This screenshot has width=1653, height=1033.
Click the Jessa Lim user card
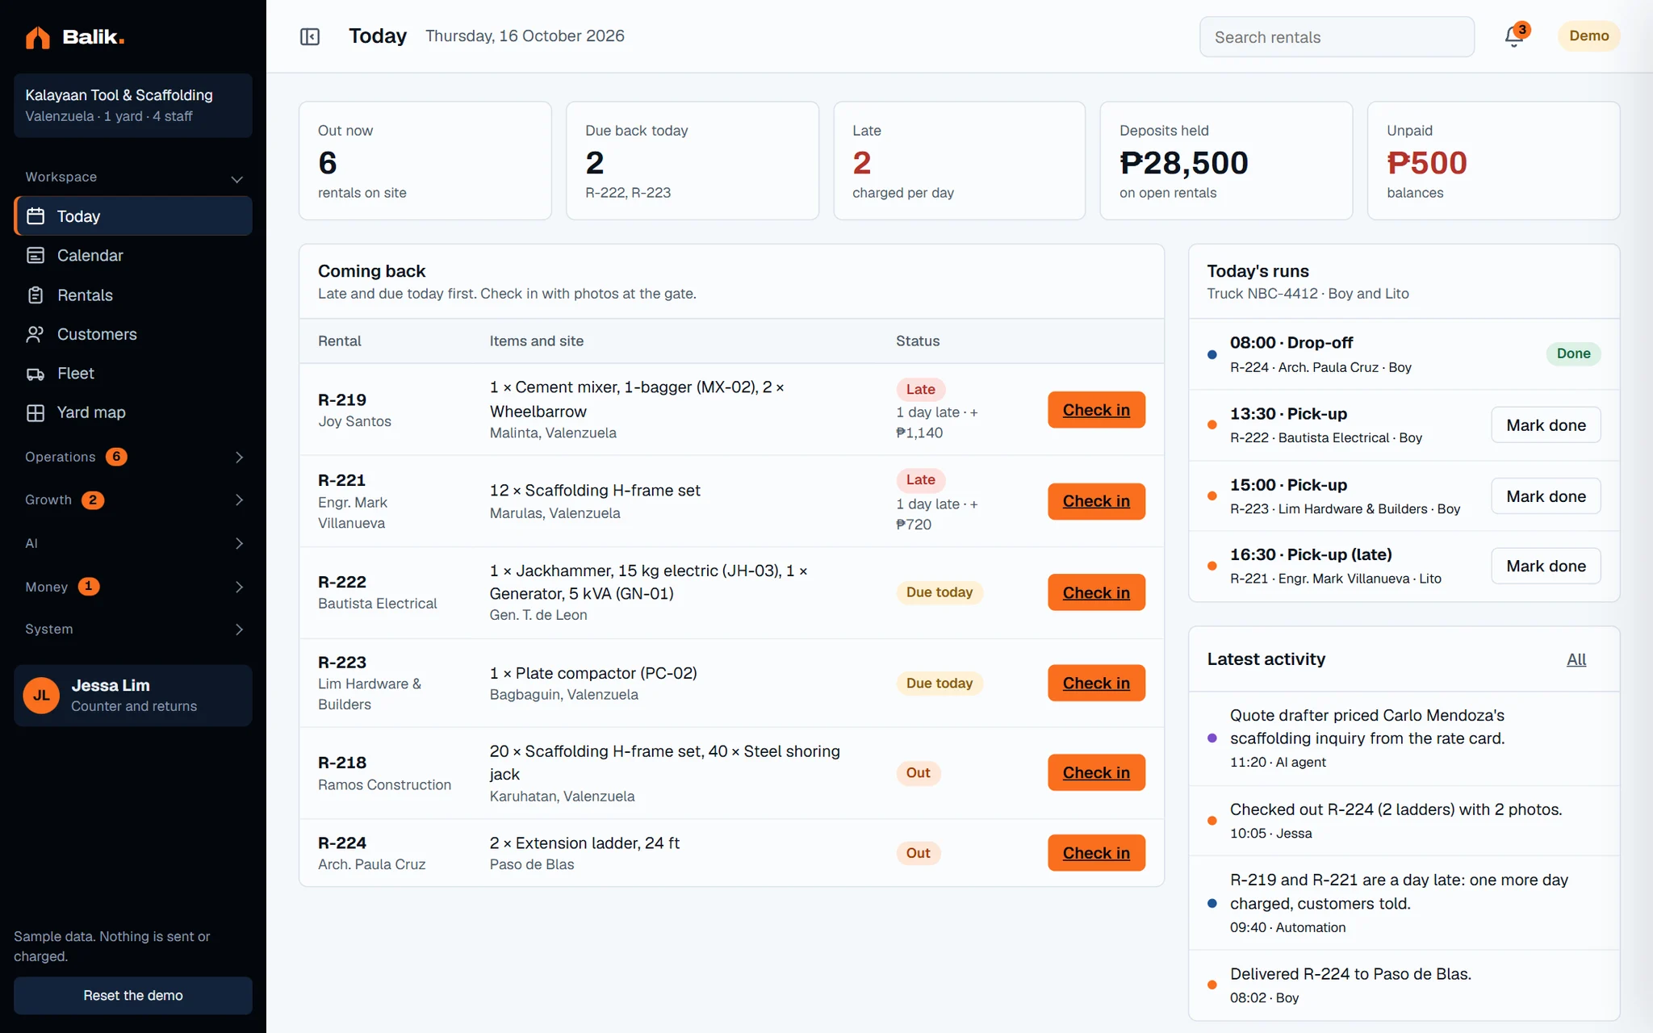133,696
